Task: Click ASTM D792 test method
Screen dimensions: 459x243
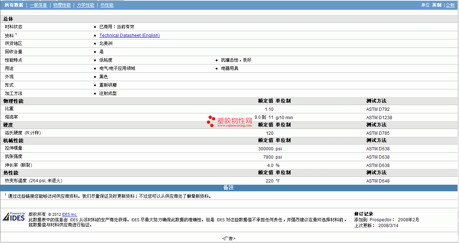Action: pyautogui.click(x=378, y=109)
